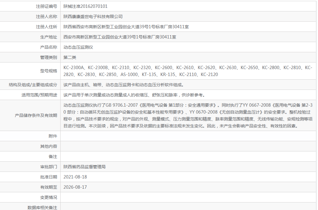Screen dimensions: 318x210
Task: Click intended use text 该产品用于单次测量
Action: (x=134, y=95)
